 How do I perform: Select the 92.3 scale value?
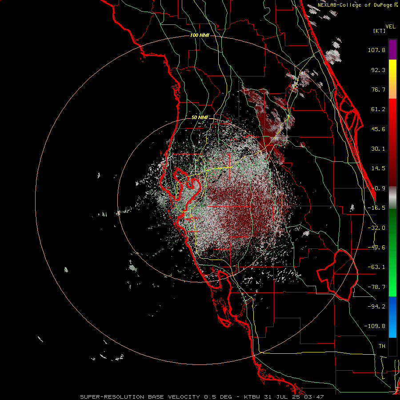[x=378, y=70]
